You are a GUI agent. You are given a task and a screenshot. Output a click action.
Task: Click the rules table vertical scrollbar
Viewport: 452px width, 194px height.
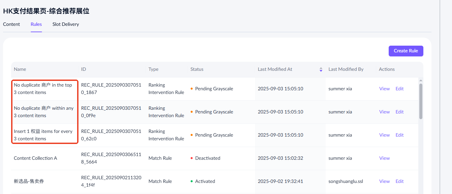421,101
